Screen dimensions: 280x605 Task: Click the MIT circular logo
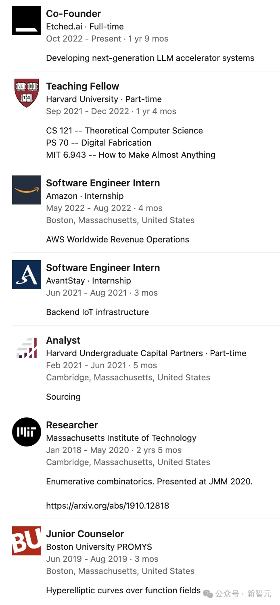(27, 432)
